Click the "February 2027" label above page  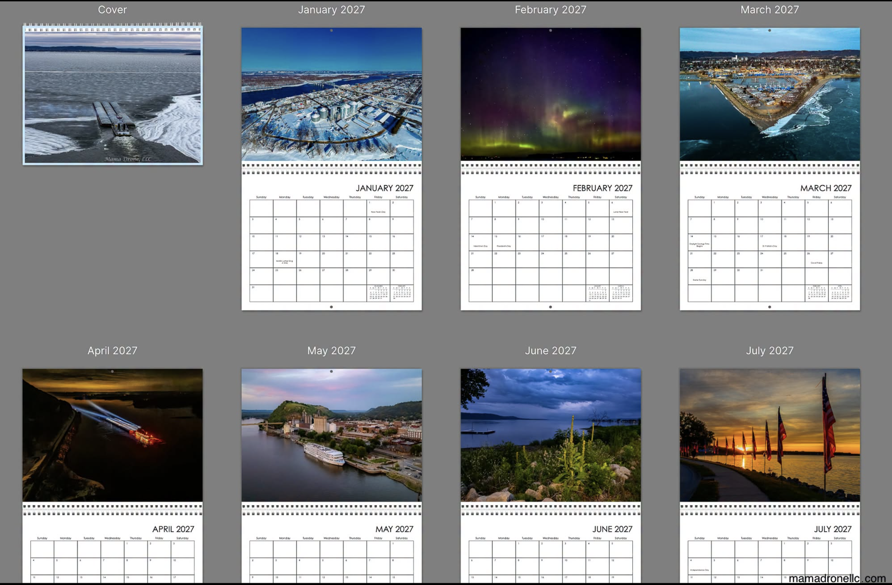point(551,10)
